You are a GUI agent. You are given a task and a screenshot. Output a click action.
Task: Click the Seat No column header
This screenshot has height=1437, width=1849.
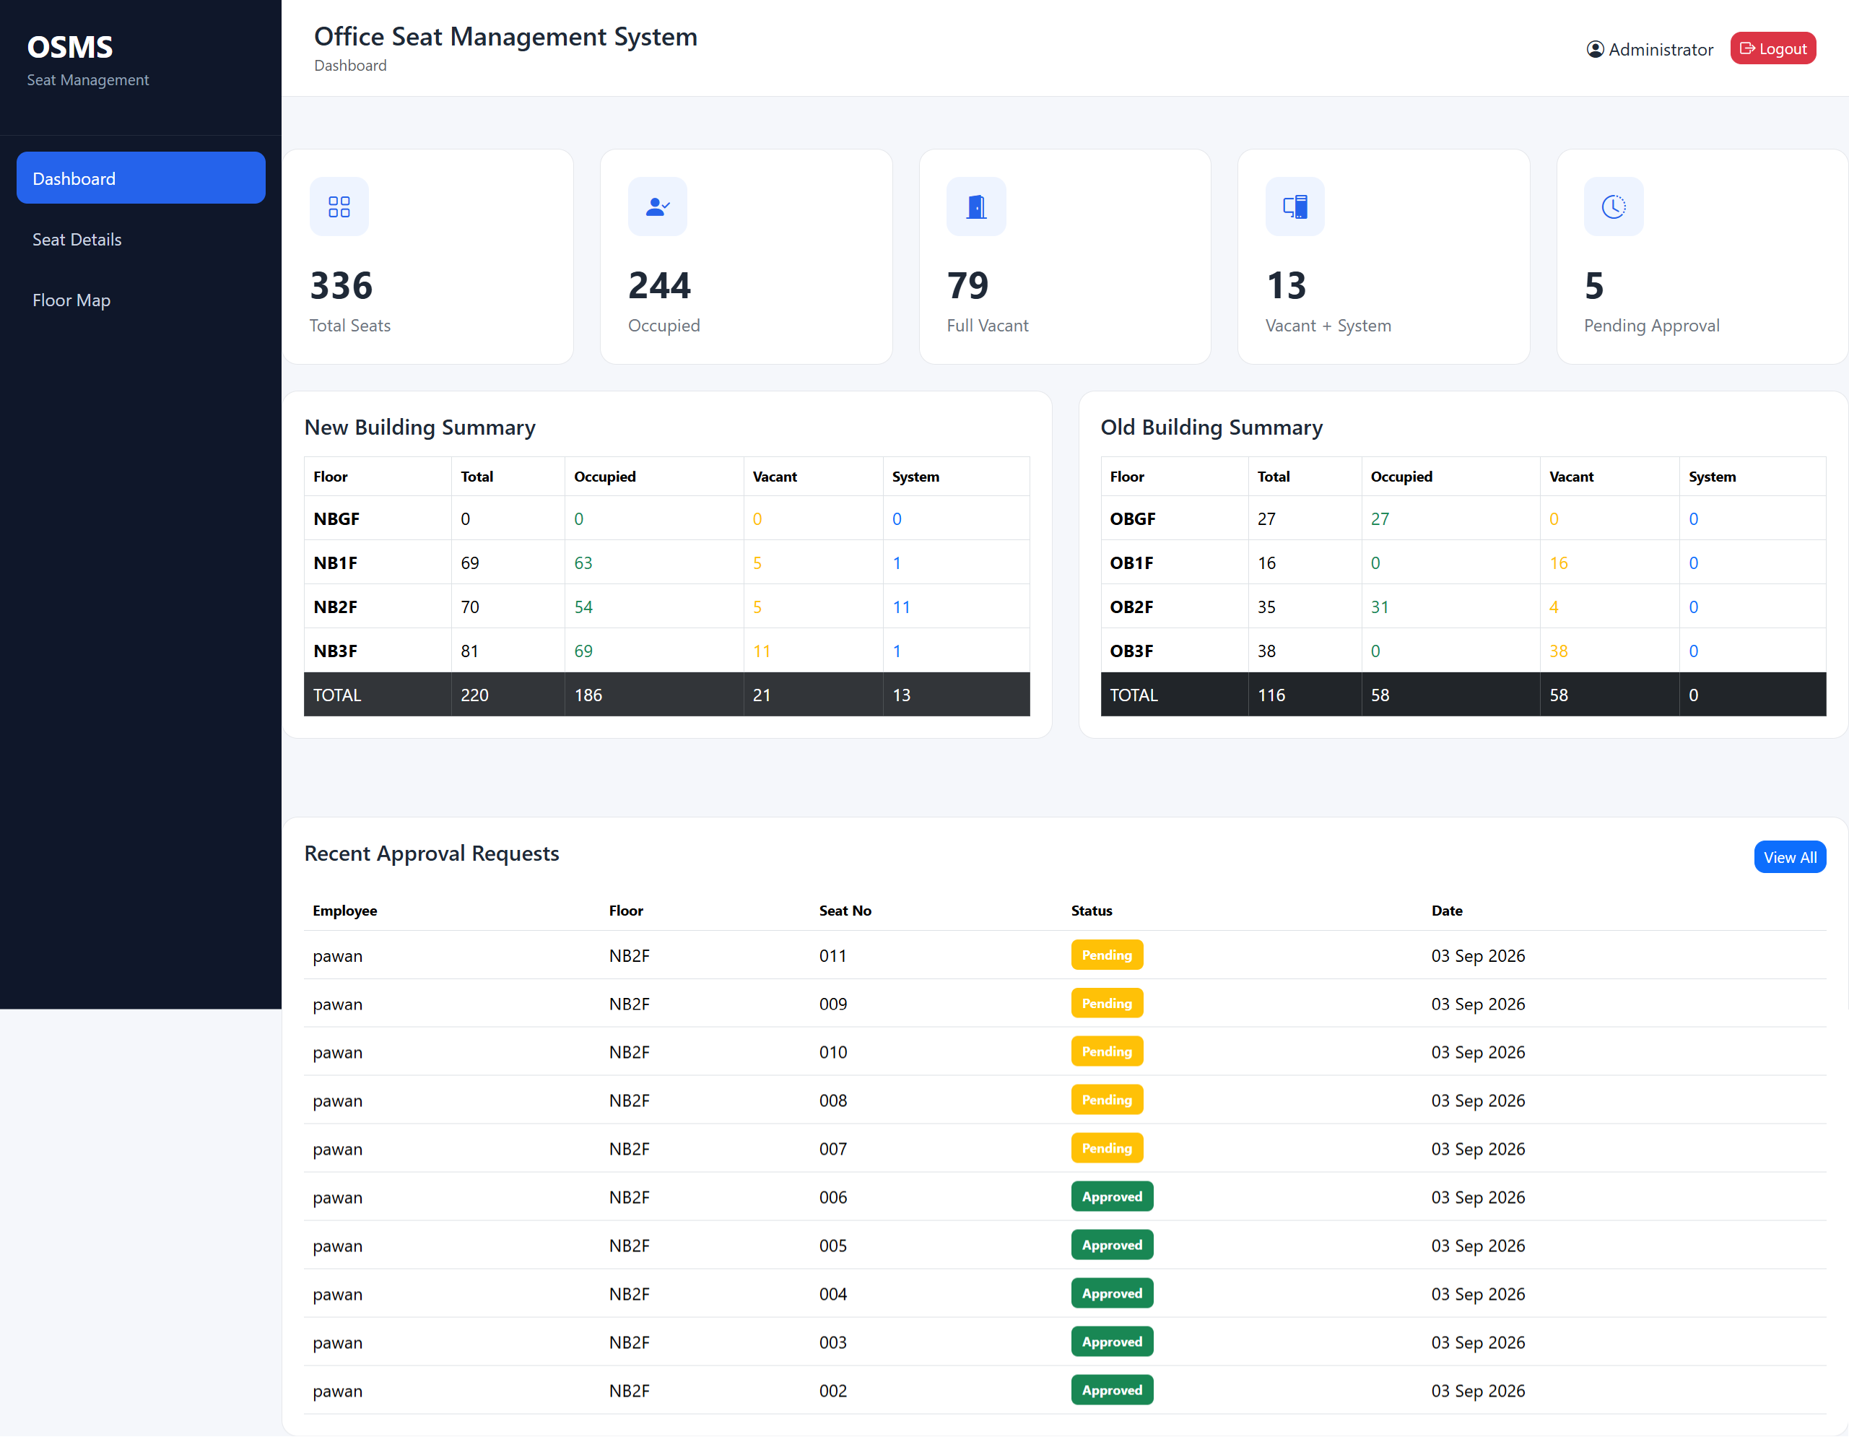[x=845, y=911]
